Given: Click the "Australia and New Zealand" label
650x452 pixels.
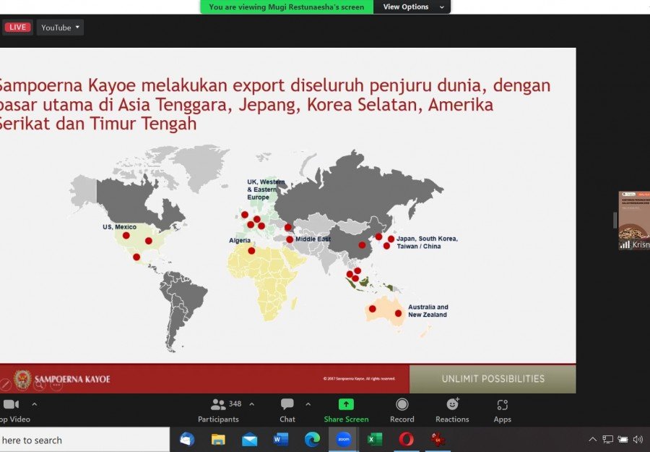Looking at the screenshot, I should (x=428, y=311).
